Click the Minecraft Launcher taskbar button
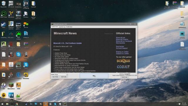The width and height of the screenshot is (188, 106). click(65, 104)
